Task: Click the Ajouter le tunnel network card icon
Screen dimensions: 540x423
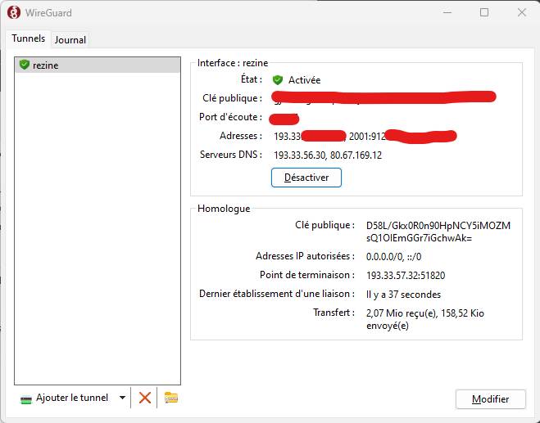Action: (26, 399)
